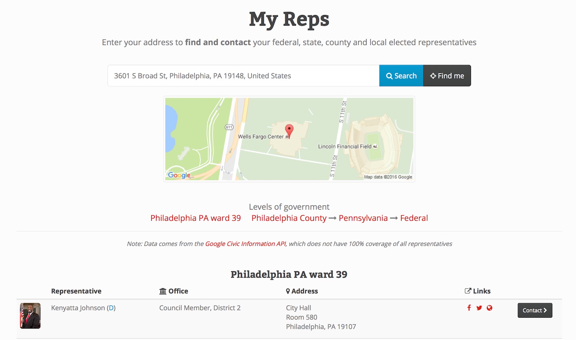Click the Google logo on map

coord(179,175)
